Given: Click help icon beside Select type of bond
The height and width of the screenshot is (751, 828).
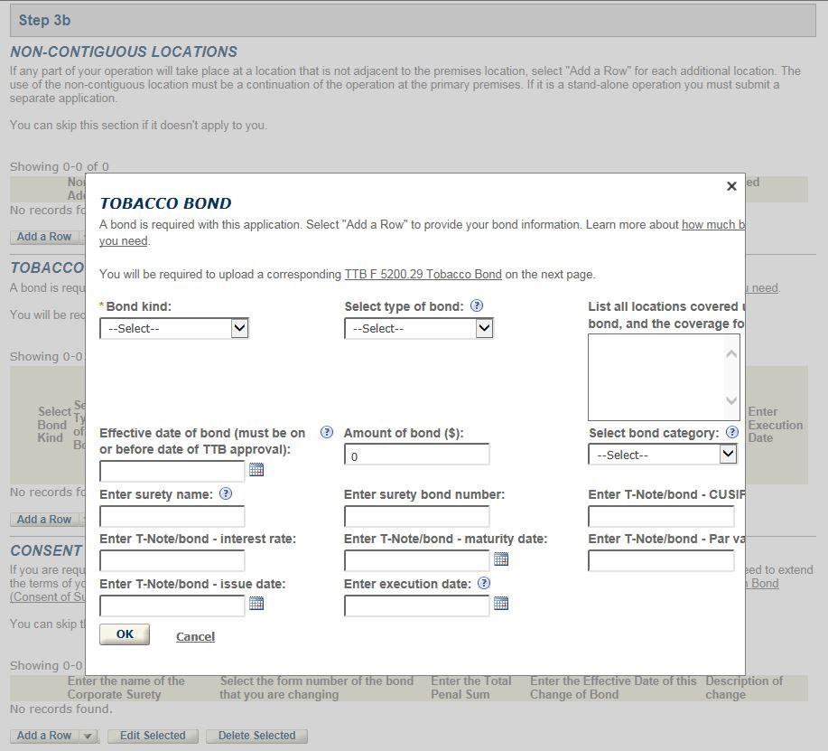Looking at the screenshot, I should pos(477,306).
